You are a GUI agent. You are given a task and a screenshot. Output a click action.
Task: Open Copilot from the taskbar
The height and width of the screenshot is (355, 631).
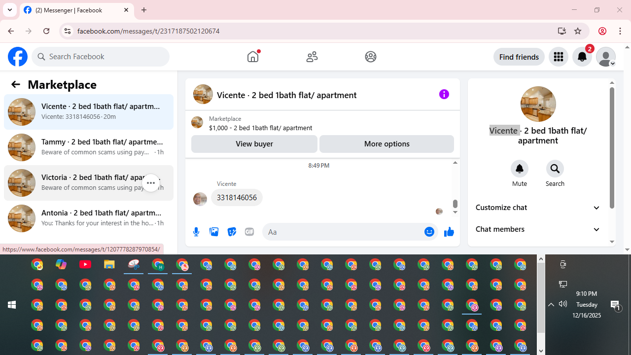[61, 264]
